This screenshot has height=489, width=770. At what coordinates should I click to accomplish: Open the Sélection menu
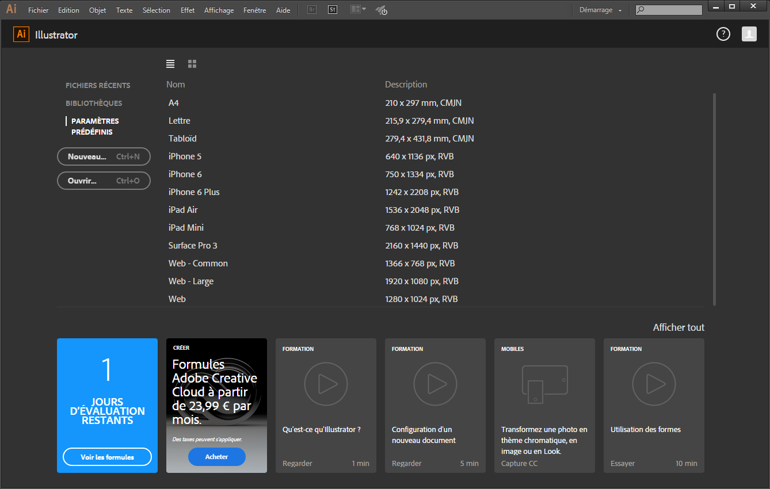coord(157,10)
